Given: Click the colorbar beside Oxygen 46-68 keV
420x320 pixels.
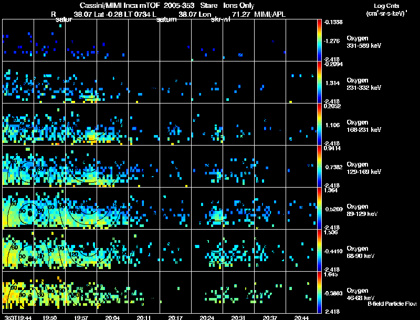Looking at the screenshot, I should pyautogui.click(x=319, y=292).
